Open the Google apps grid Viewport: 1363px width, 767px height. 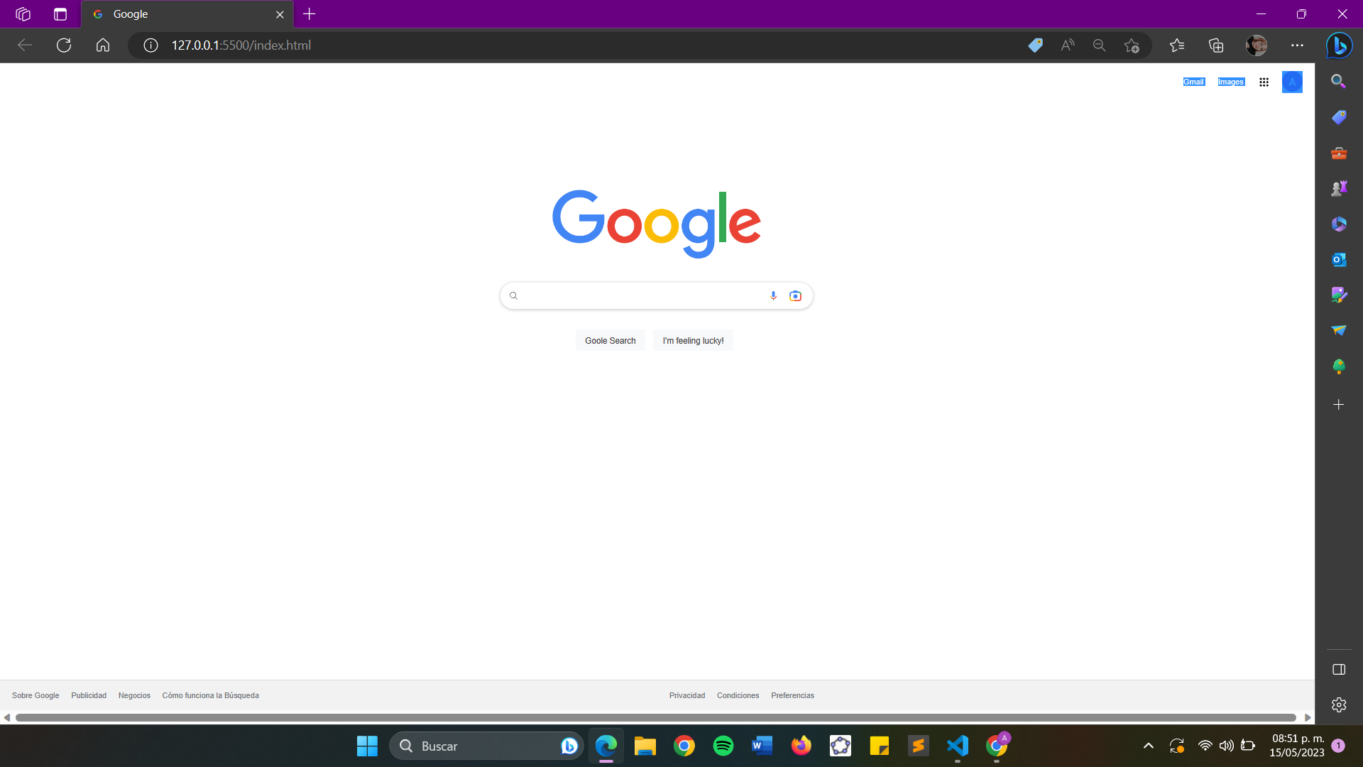tap(1264, 82)
